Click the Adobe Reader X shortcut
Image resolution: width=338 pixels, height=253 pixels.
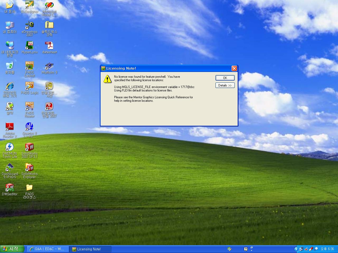(x=10, y=127)
